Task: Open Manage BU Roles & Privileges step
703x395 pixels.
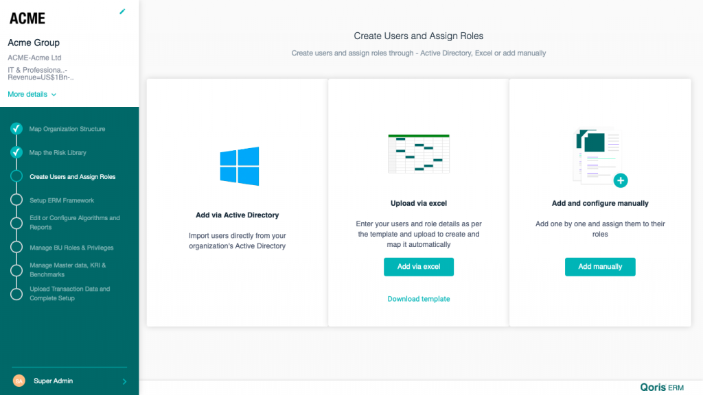Action: [71, 248]
